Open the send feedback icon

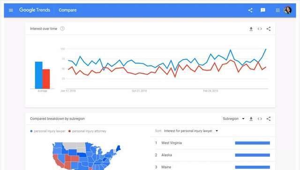[263, 10]
